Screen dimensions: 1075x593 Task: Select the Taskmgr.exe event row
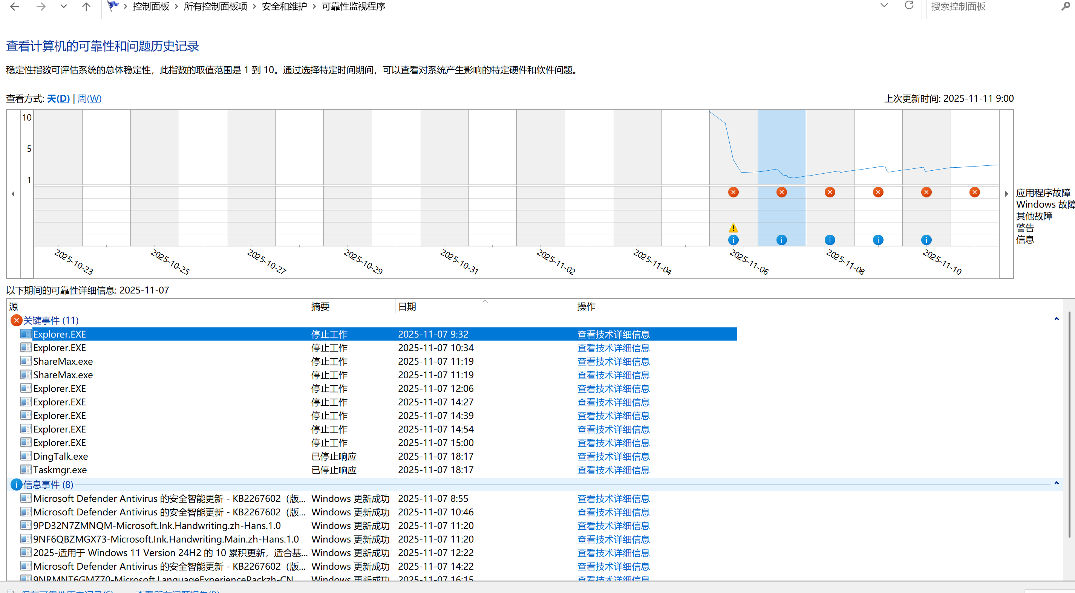point(378,470)
